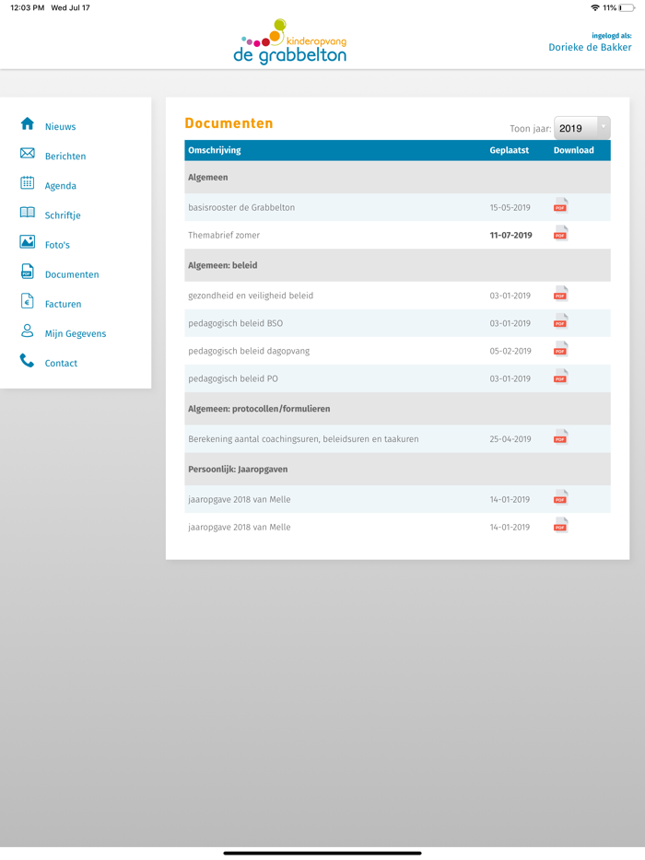Click 'basisrooster de Grabbelton' row text
The width and height of the screenshot is (645, 860).
241,208
